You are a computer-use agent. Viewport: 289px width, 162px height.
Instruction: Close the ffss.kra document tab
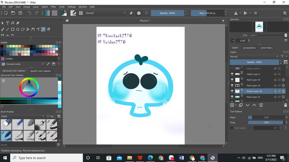click(x=223, y=21)
